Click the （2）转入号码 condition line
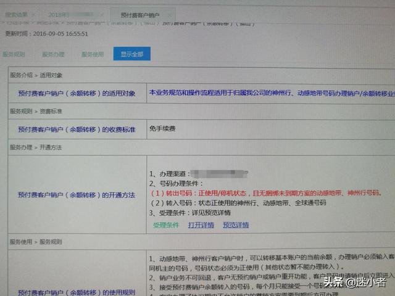 [x=238, y=203]
